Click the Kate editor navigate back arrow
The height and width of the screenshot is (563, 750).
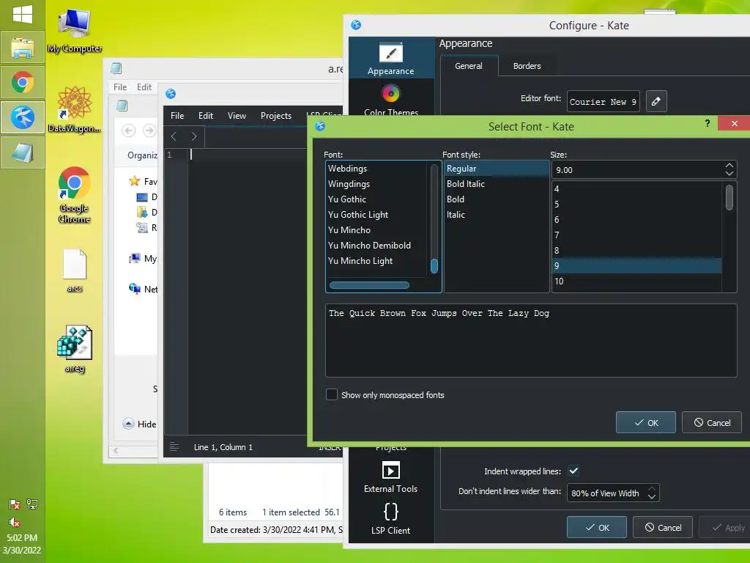pyautogui.click(x=174, y=136)
